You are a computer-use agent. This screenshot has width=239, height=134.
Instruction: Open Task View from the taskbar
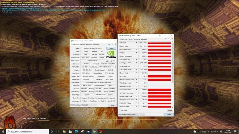(58, 131)
